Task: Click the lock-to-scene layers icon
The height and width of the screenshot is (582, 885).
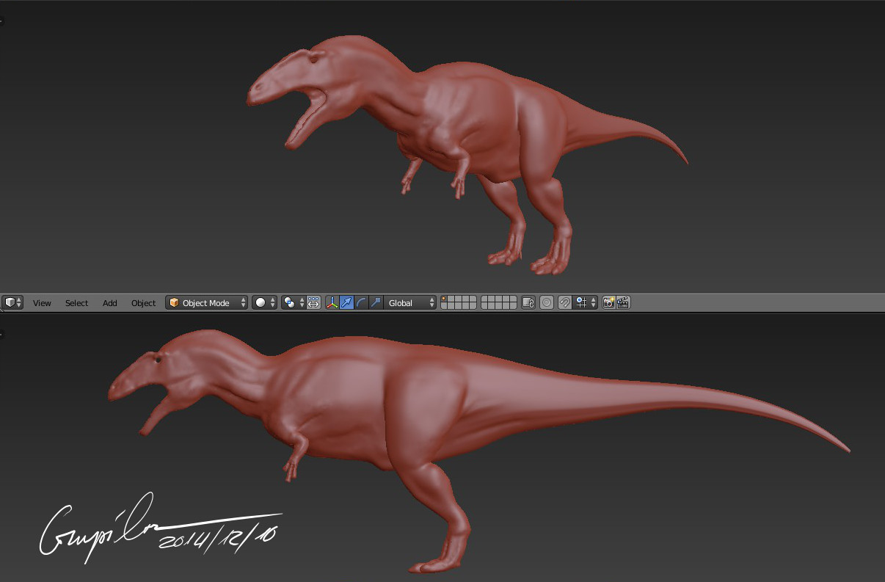Action: point(529,302)
